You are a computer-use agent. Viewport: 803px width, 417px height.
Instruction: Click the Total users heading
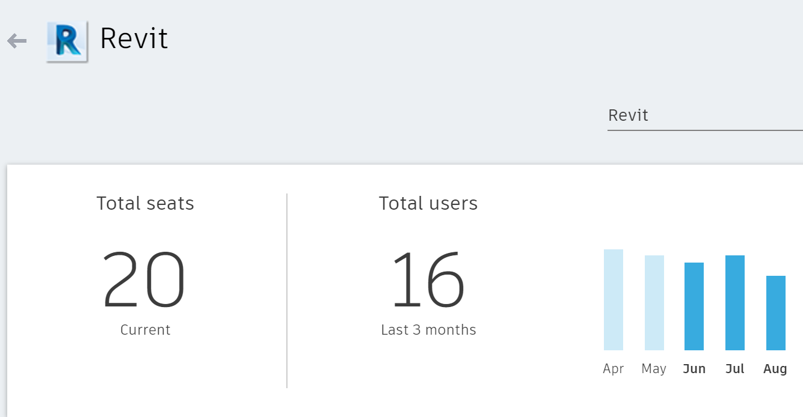tap(428, 204)
